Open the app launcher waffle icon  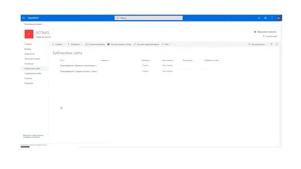coord(24,18)
